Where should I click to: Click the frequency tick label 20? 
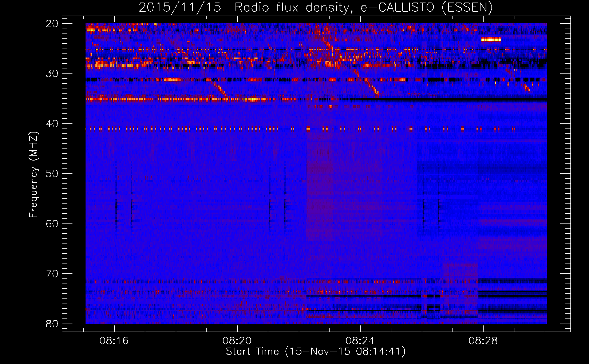tap(52, 24)
